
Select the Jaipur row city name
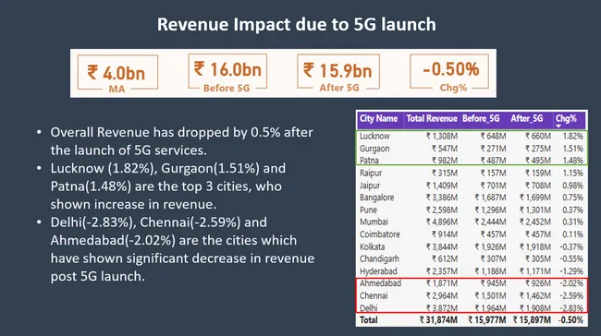(x=370, y=186)
